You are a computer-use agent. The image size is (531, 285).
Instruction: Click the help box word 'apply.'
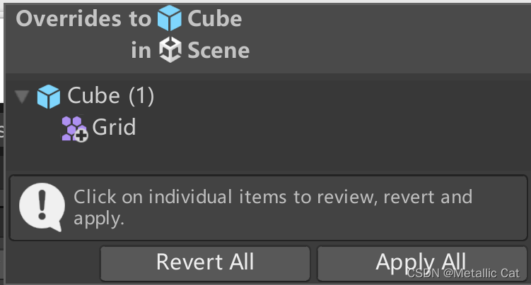tap(99, 219)
